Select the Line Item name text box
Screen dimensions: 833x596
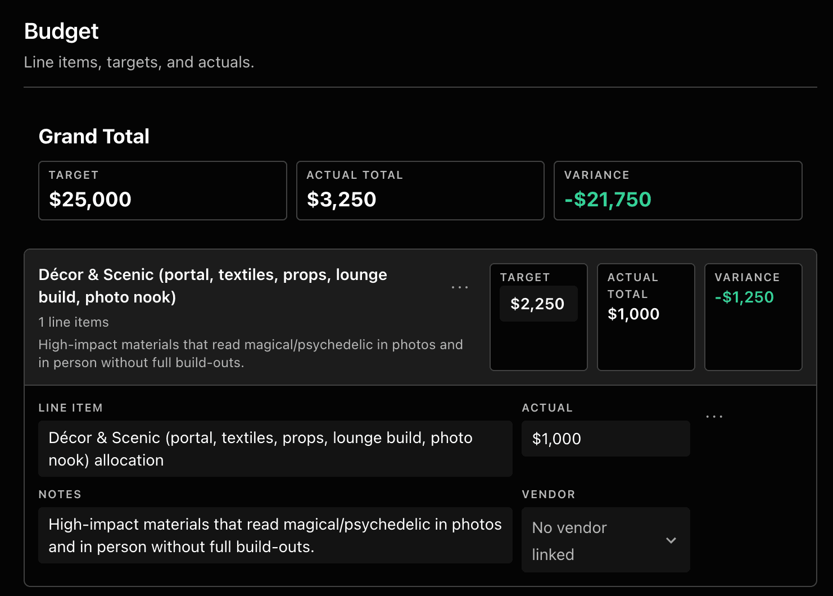(275, 448)
